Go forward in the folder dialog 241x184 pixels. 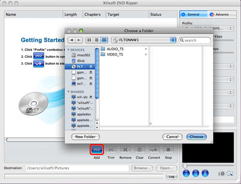click(x=79, y=40)
